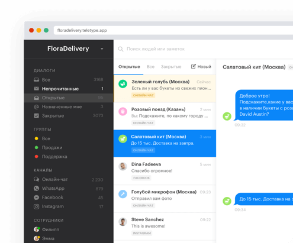Expand the FloraDelivery workspace dropdown arrow

(x=102, y=49)
